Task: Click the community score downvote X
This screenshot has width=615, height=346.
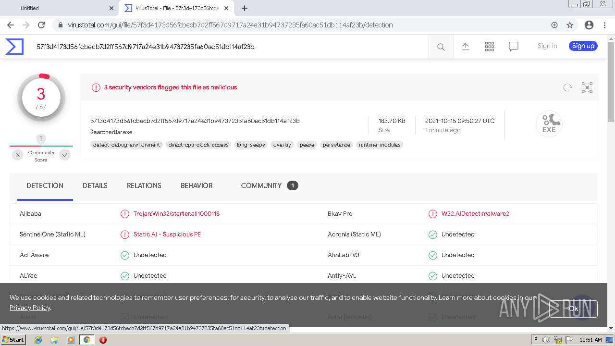Action: tap(18, 155)
